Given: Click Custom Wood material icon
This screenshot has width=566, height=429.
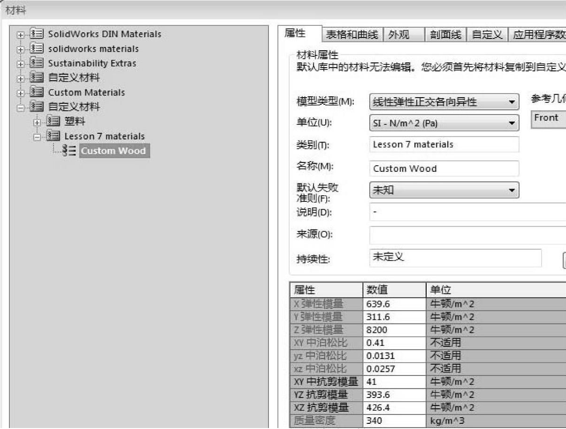Looking at the screenshot, I should pos(70,151).
